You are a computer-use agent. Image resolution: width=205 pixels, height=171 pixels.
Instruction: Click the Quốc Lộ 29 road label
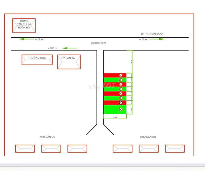99,43
